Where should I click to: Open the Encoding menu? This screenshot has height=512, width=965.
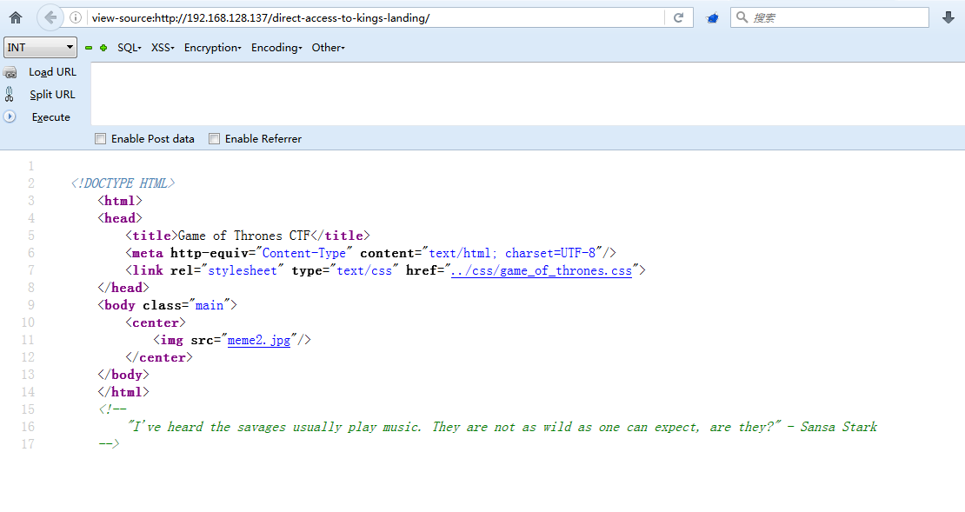(x=276, y=48)
